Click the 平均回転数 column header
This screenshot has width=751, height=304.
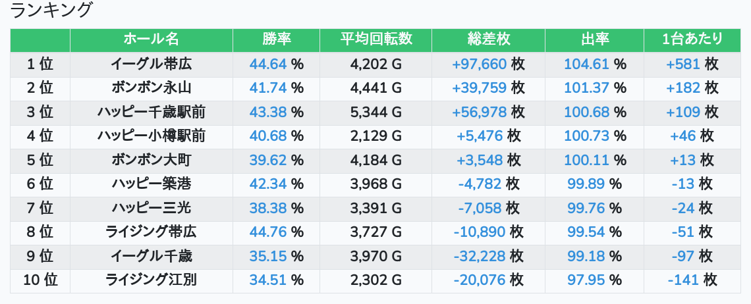click(x=376, y=39)
